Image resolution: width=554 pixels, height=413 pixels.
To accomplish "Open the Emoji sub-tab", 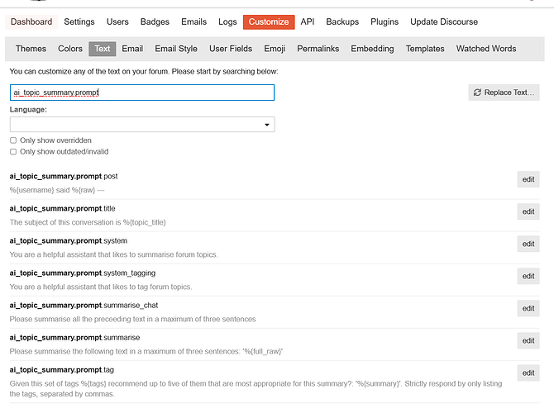I will [275, 49].
